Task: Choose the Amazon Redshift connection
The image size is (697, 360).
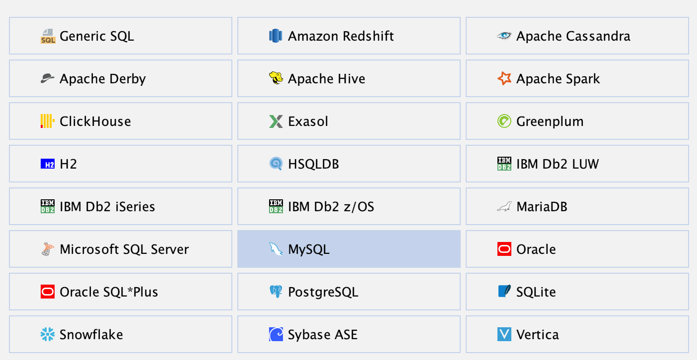Action: click(349, 36)
